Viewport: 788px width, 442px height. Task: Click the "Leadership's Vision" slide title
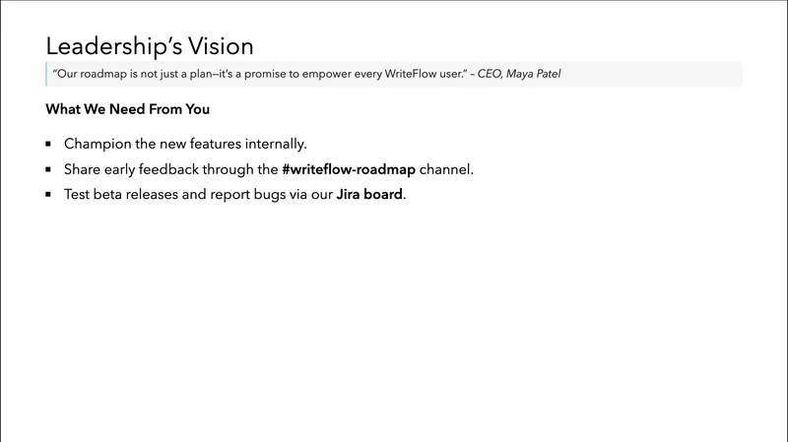click(x=149, y=45)
